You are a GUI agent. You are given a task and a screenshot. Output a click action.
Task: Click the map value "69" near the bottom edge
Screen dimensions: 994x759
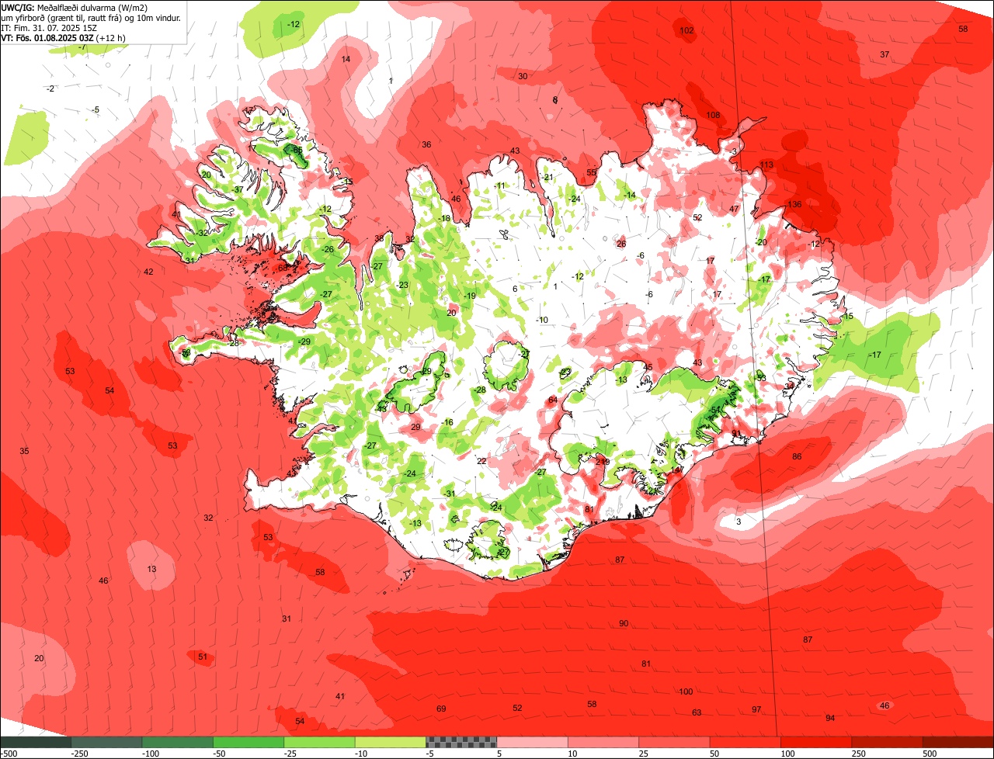click(x=441, y=709)
